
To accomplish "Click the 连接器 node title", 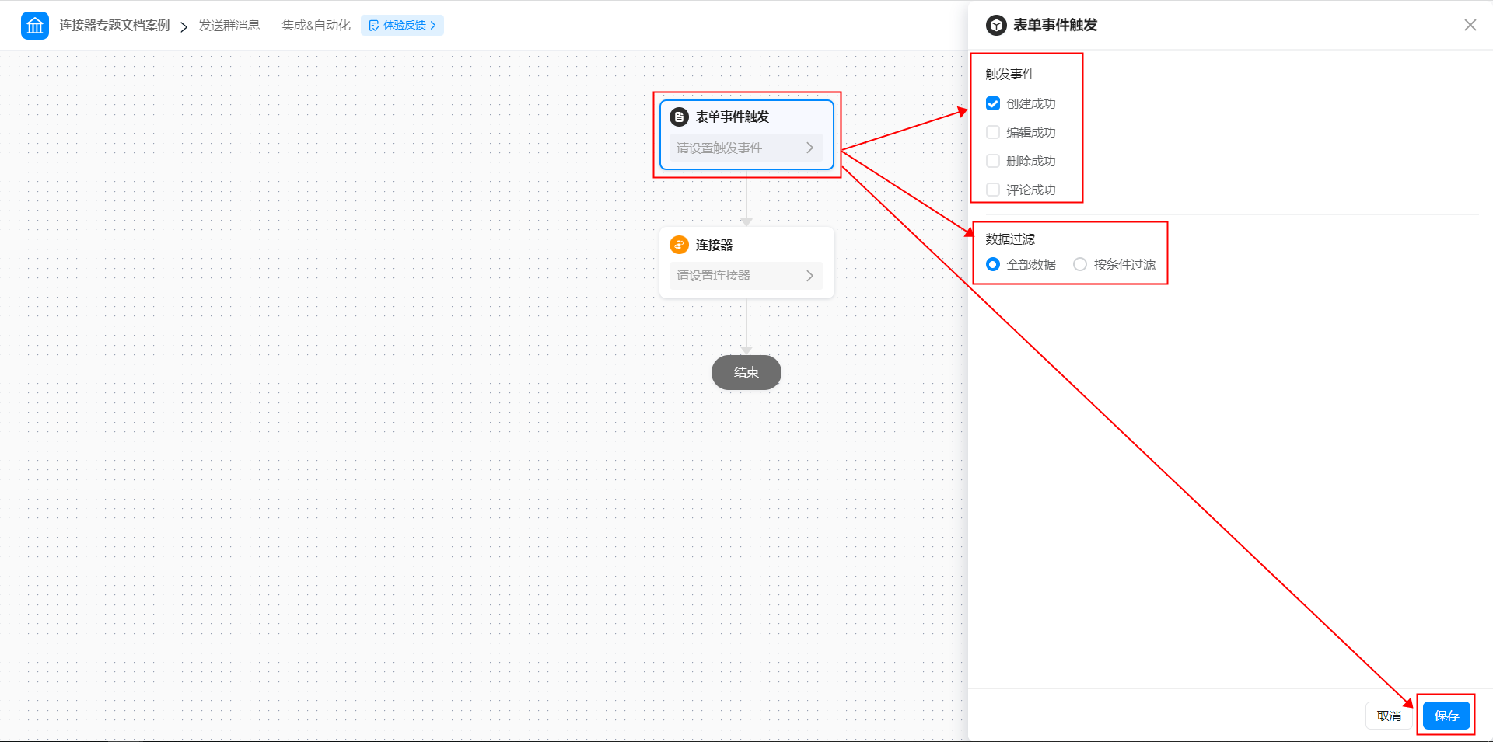I will (714, 245).
